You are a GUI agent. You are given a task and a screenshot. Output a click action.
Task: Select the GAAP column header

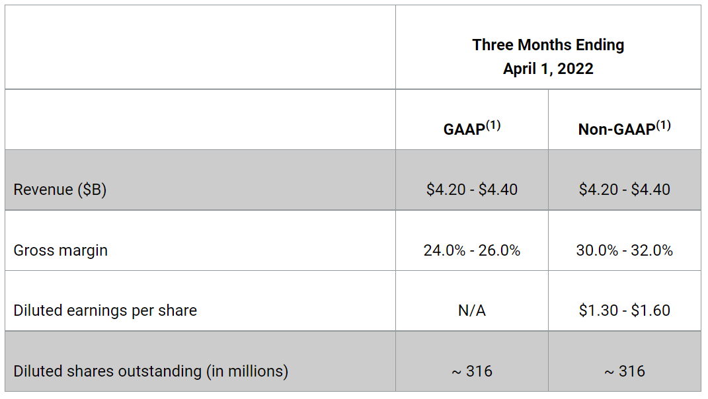click(x=472, y=127)
